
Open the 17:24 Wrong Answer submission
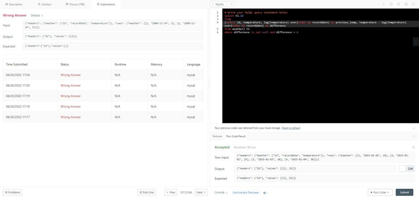coord(103,75)
